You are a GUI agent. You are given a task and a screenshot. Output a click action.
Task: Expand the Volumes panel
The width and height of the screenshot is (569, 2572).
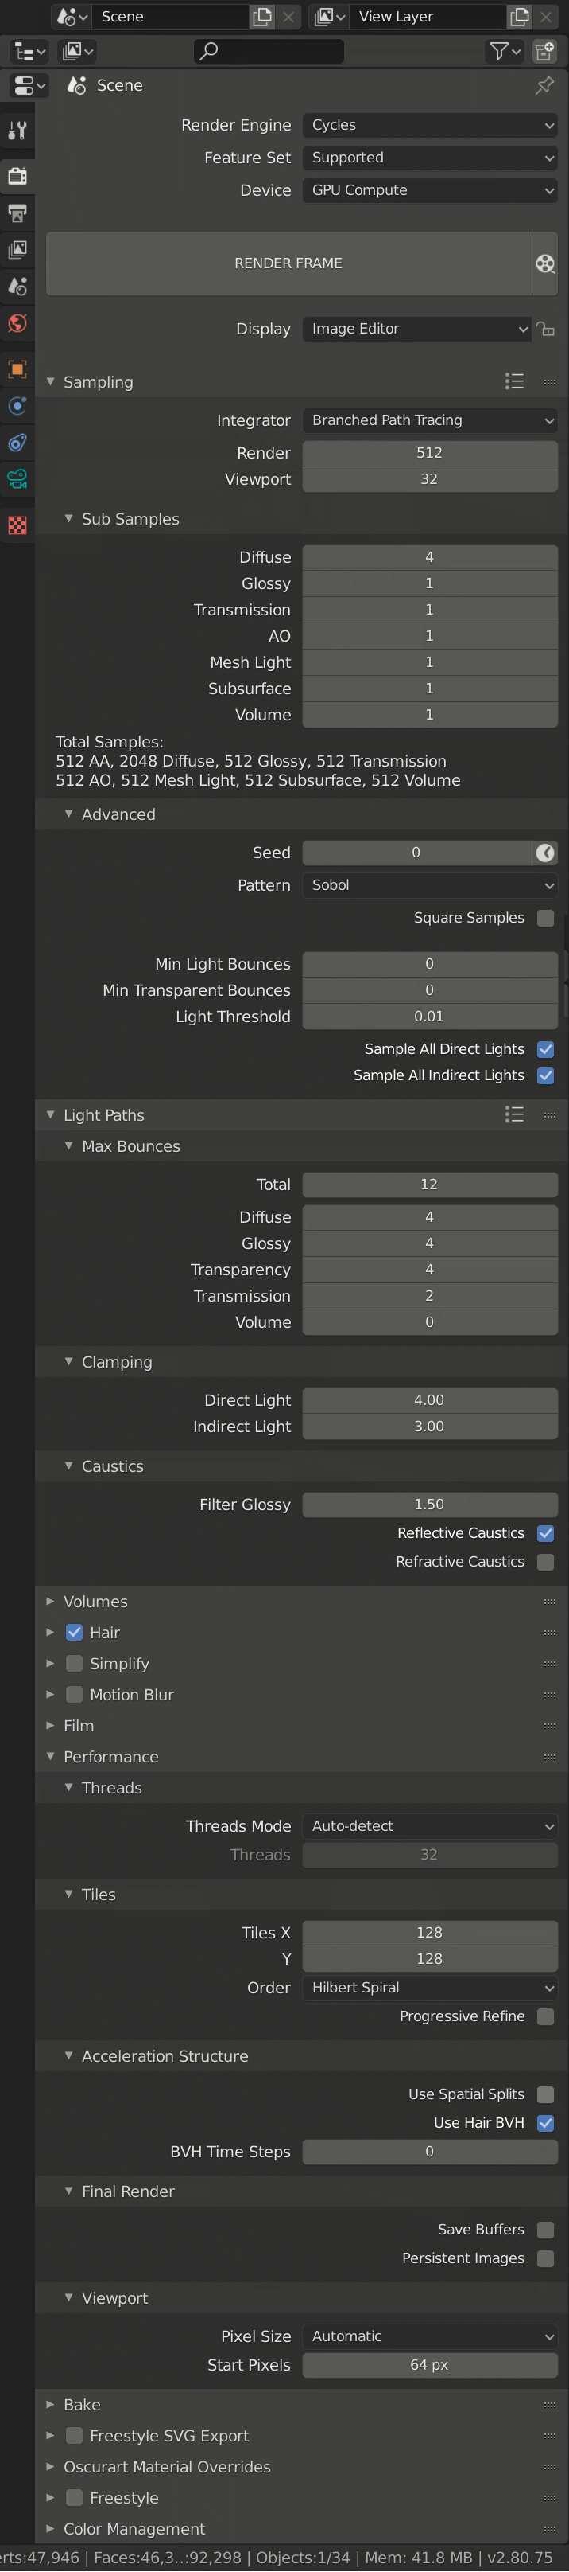pyautogui.click(x=50, y=1602)
